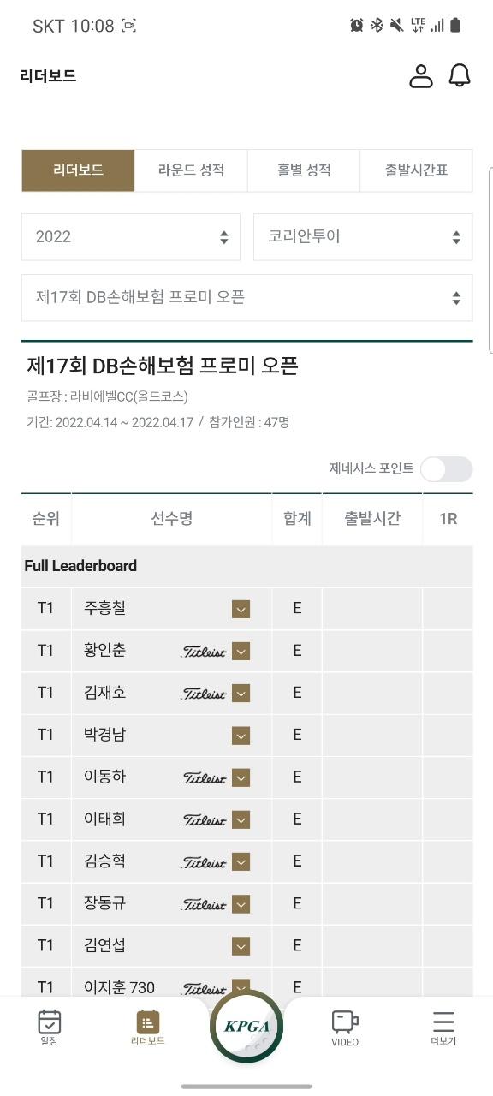The width and height of the screenshot is (493, 1096).
Task: Select the 출발시간표 tab
Action: pyautogui.click(x=416, y=170)
